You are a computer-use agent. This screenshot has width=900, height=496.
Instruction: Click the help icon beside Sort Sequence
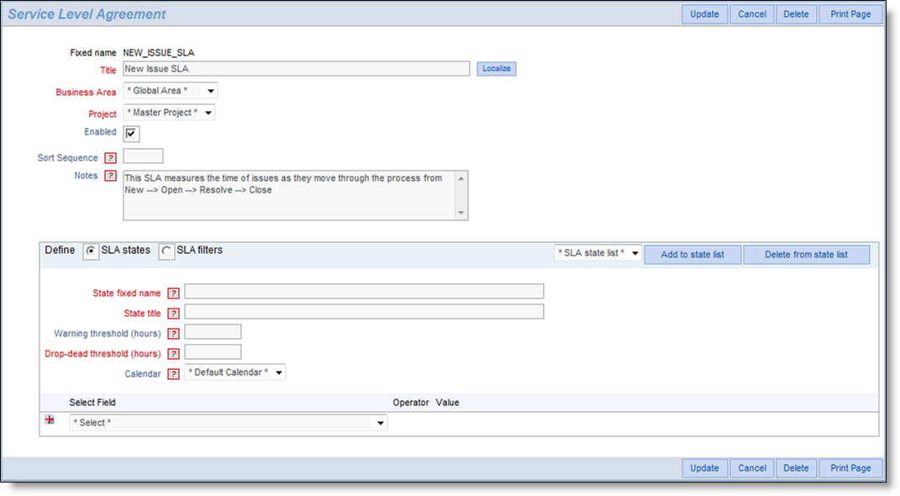pyautogui.click(x=110, y=158)
